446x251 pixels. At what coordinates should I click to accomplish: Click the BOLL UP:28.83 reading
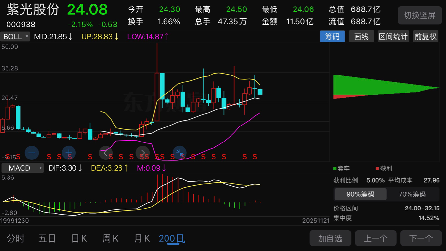(x=100, y=36)
